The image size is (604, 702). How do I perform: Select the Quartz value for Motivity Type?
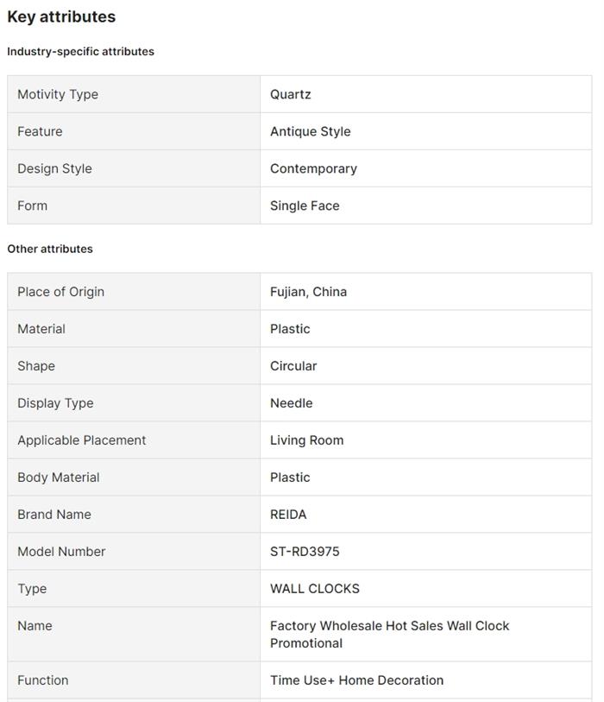tap(290, 94)
